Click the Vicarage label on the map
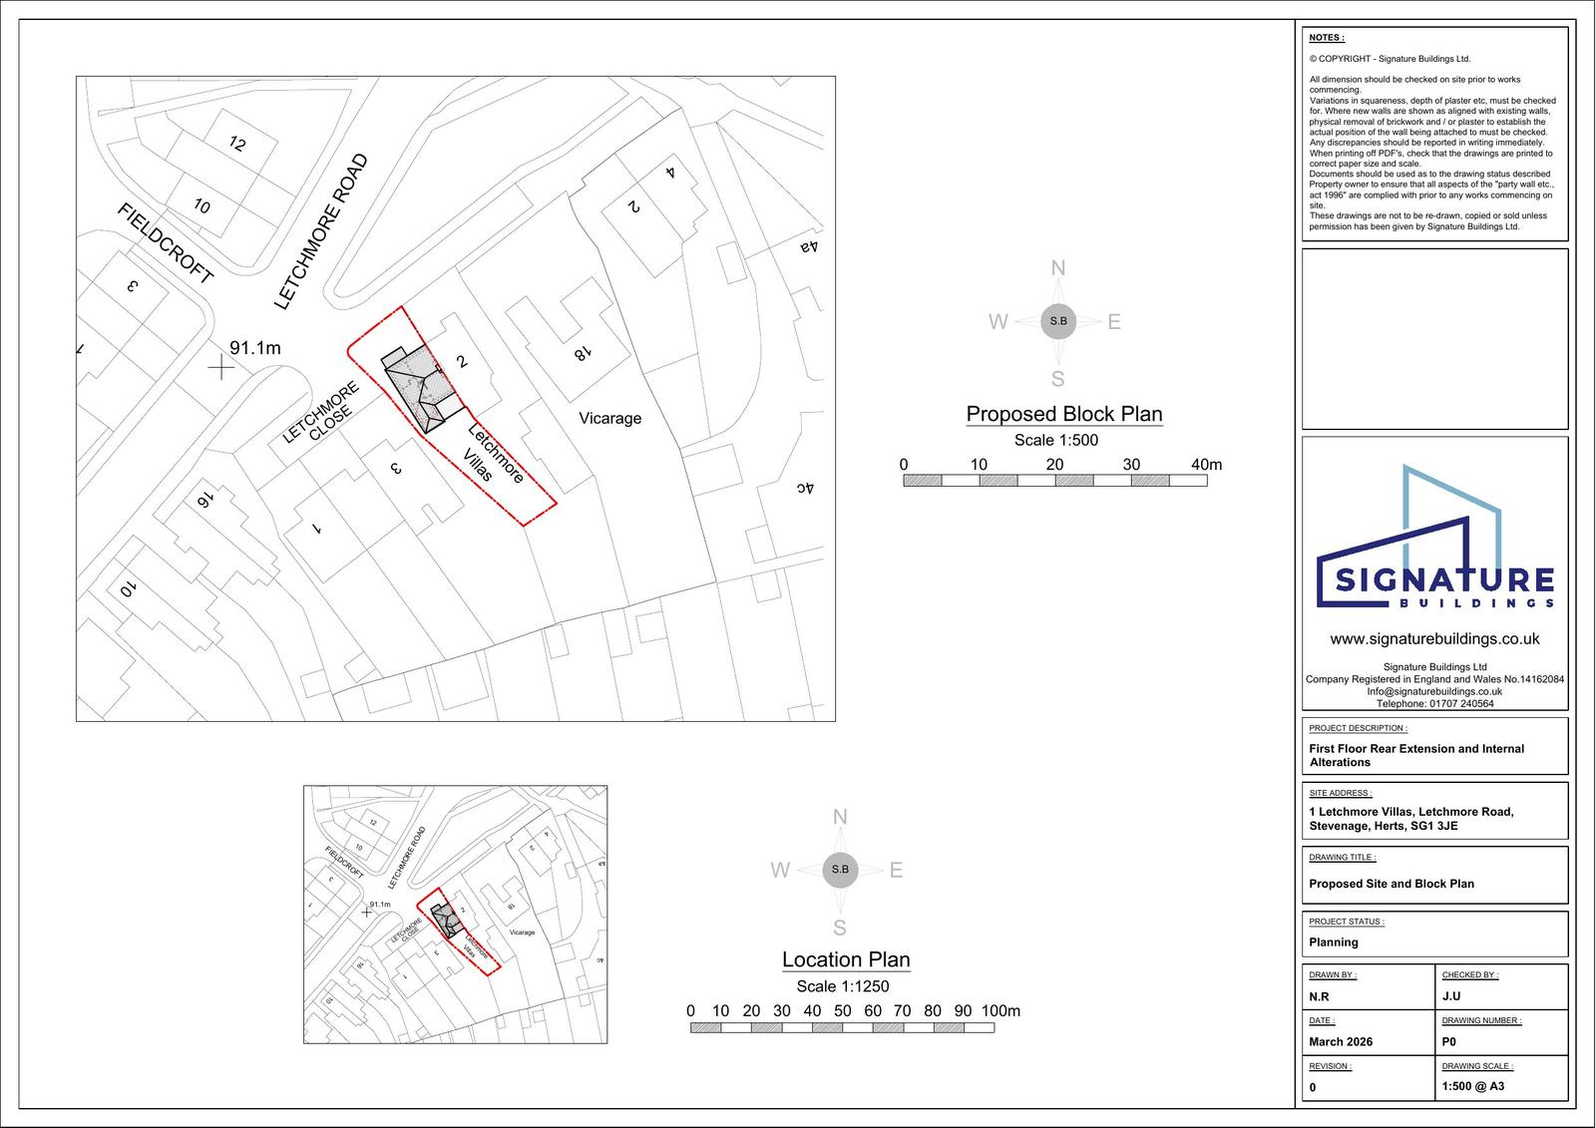 (609, 418)
